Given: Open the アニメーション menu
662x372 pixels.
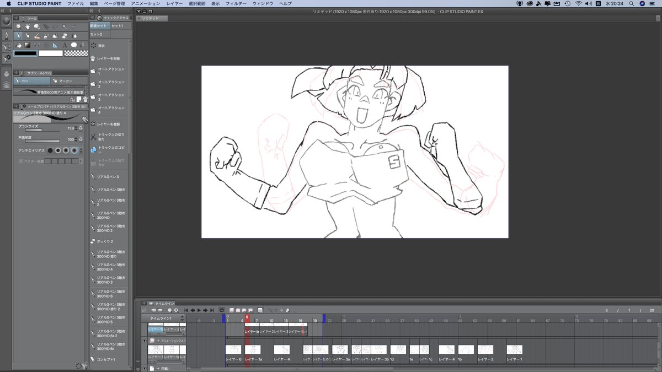Looking at the screenshot, I should point(146,3).
